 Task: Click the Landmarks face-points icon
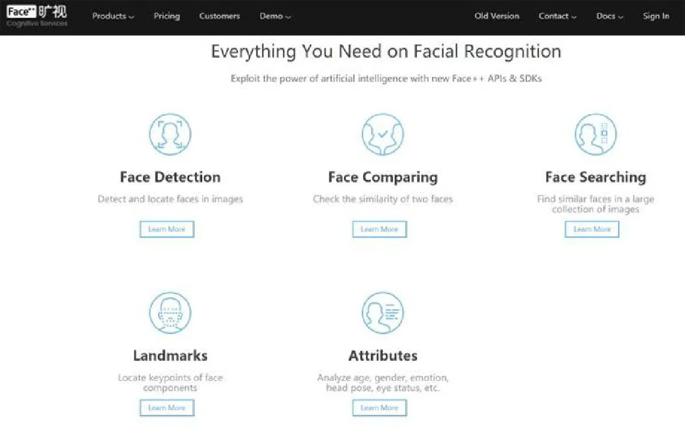170,313
